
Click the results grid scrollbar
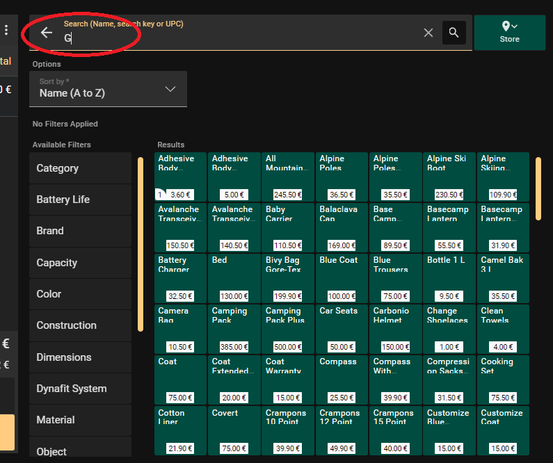click(538, 188)
